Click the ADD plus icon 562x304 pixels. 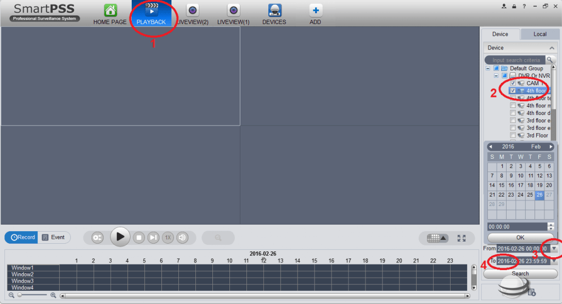pos(316,11)
